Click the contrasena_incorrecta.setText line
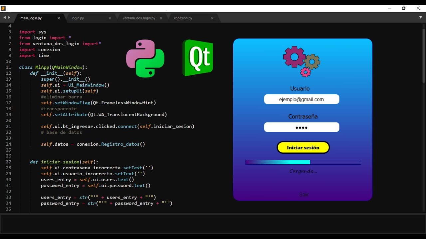Viewport: 426px width, 239px height. tap(97, 168)
